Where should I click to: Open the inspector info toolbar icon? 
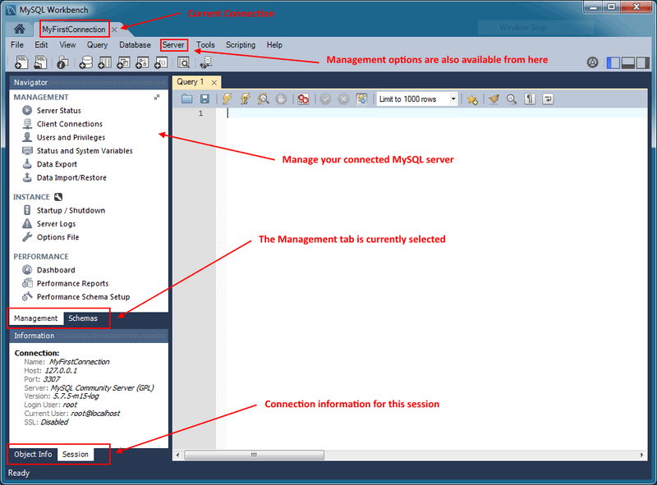(x=62, y=62)
